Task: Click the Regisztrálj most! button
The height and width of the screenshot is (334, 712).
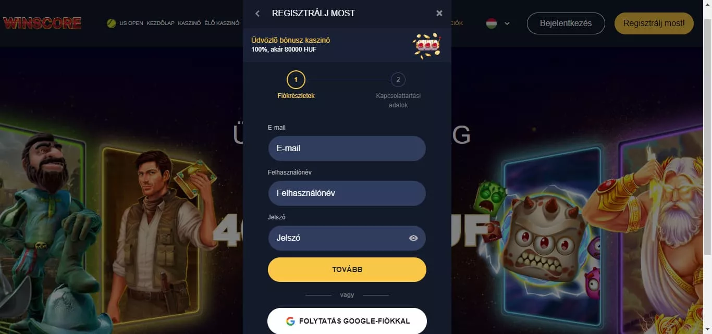Action: (654, 23)
